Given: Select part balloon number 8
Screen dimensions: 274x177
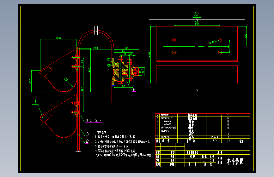Looking at the screenshot, I should [134, 89].
